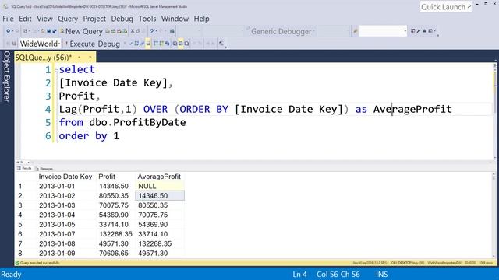Switch to the Messages tab
This screenshot has width=499, height=280.
(44, 169)
